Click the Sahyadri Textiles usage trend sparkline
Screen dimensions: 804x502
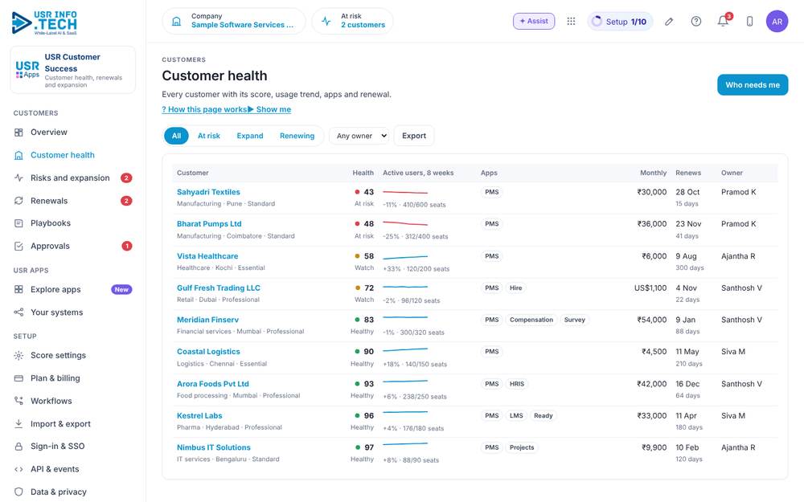(x=405, y=192)
